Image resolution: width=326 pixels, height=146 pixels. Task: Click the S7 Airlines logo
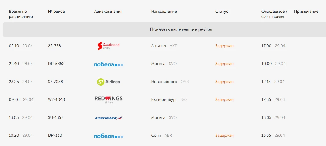click(x=108, y=82)
